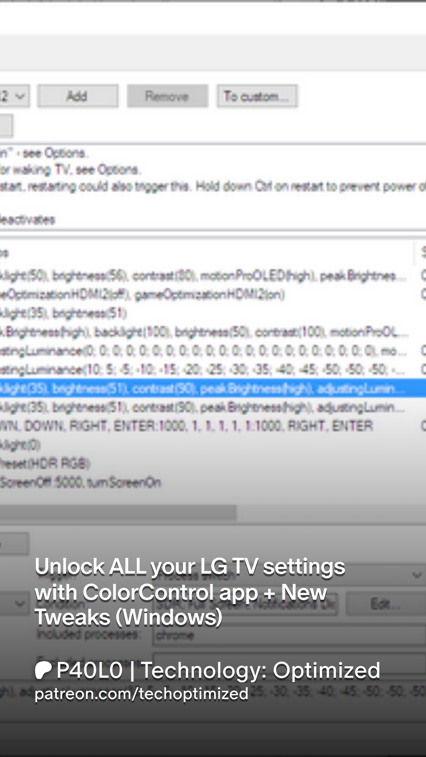This screenshot has height=757, width=426.
Task: Click the grayed Remove button
Action: [167, 96]
